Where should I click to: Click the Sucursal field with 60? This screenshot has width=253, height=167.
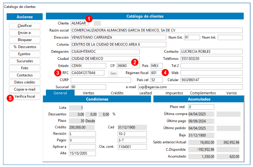tap(88, 87)
